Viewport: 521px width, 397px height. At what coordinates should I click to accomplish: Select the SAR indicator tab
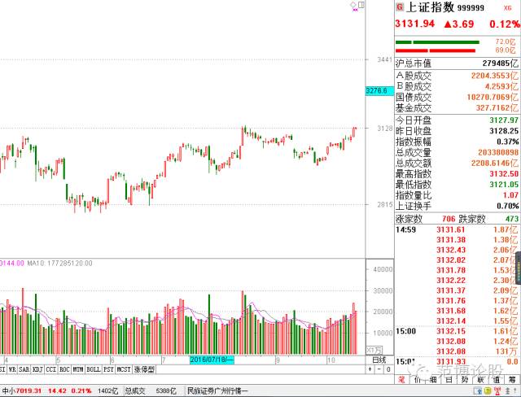24,369
